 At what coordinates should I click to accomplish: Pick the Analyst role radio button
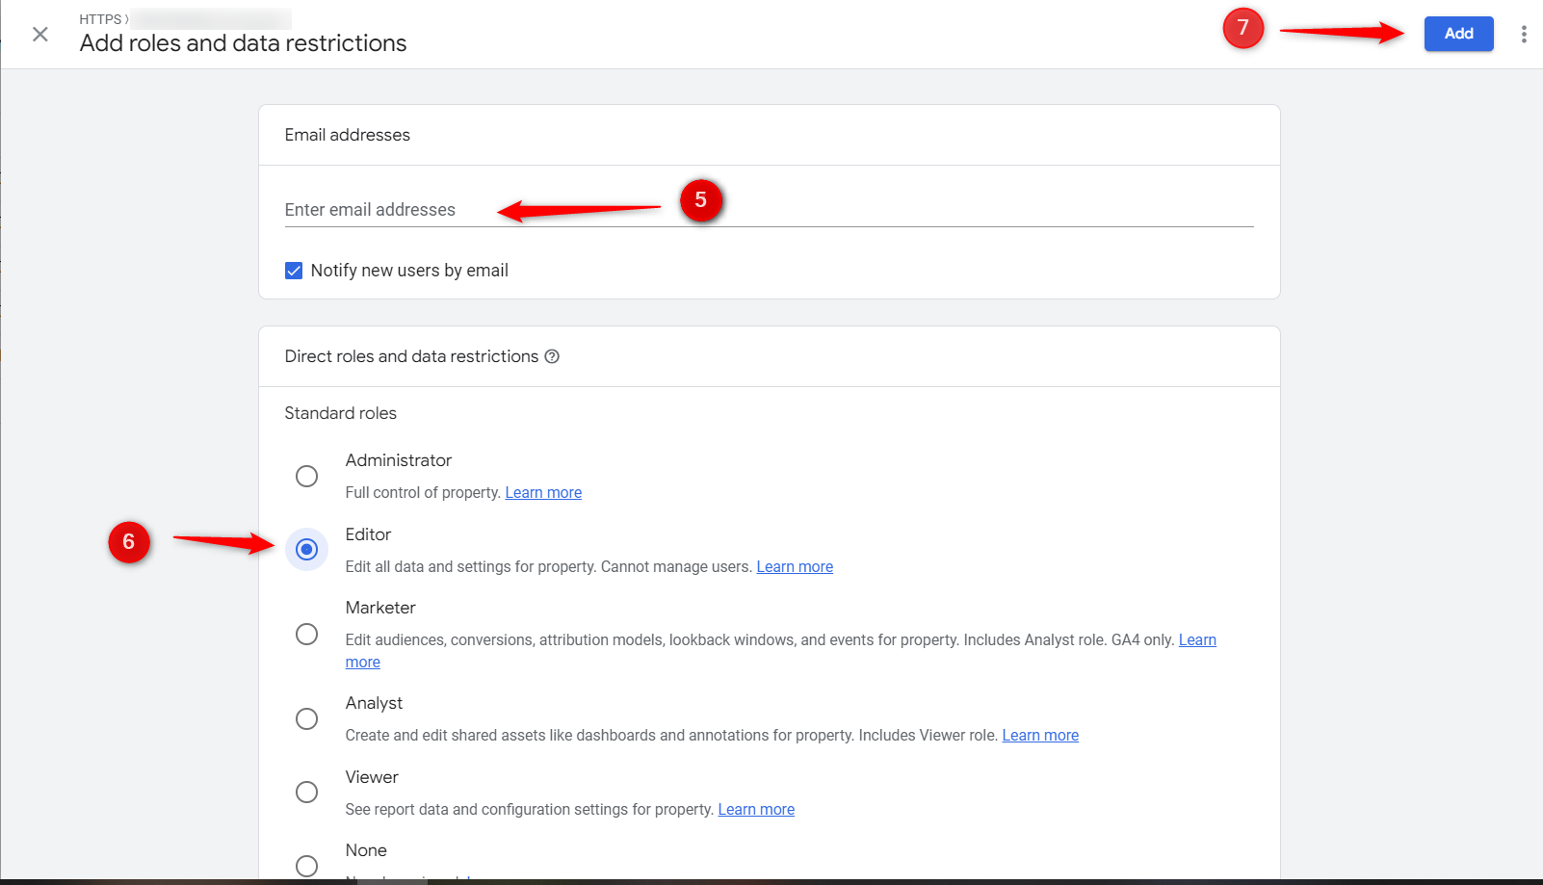coord(306,718)
